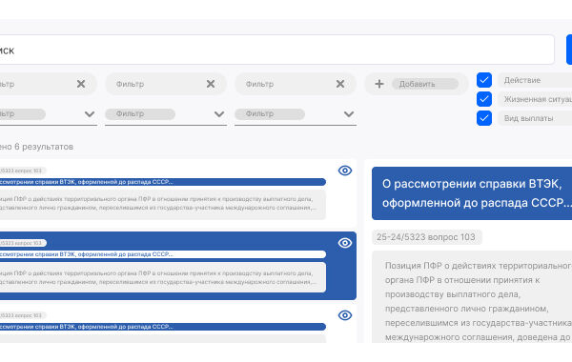Open the third result card title
The height and width of the screenshot is (362, 572).
163,327
